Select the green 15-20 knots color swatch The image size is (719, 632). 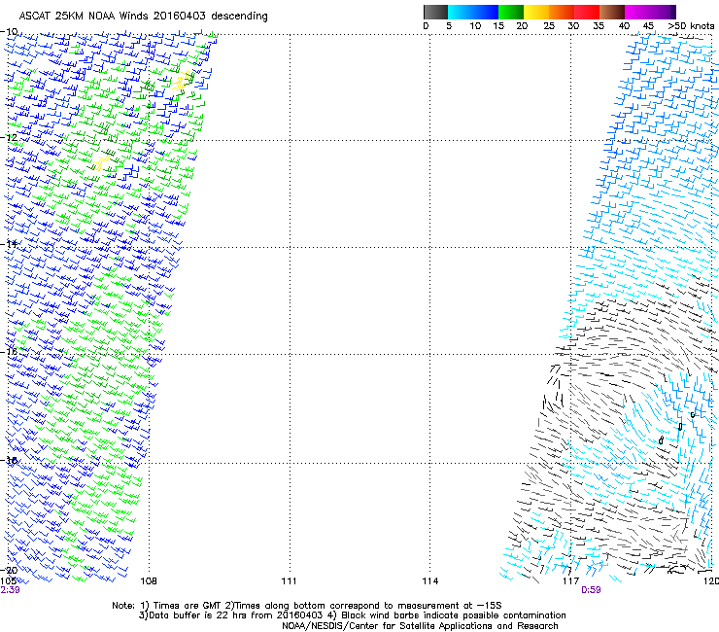coord(511,12)
